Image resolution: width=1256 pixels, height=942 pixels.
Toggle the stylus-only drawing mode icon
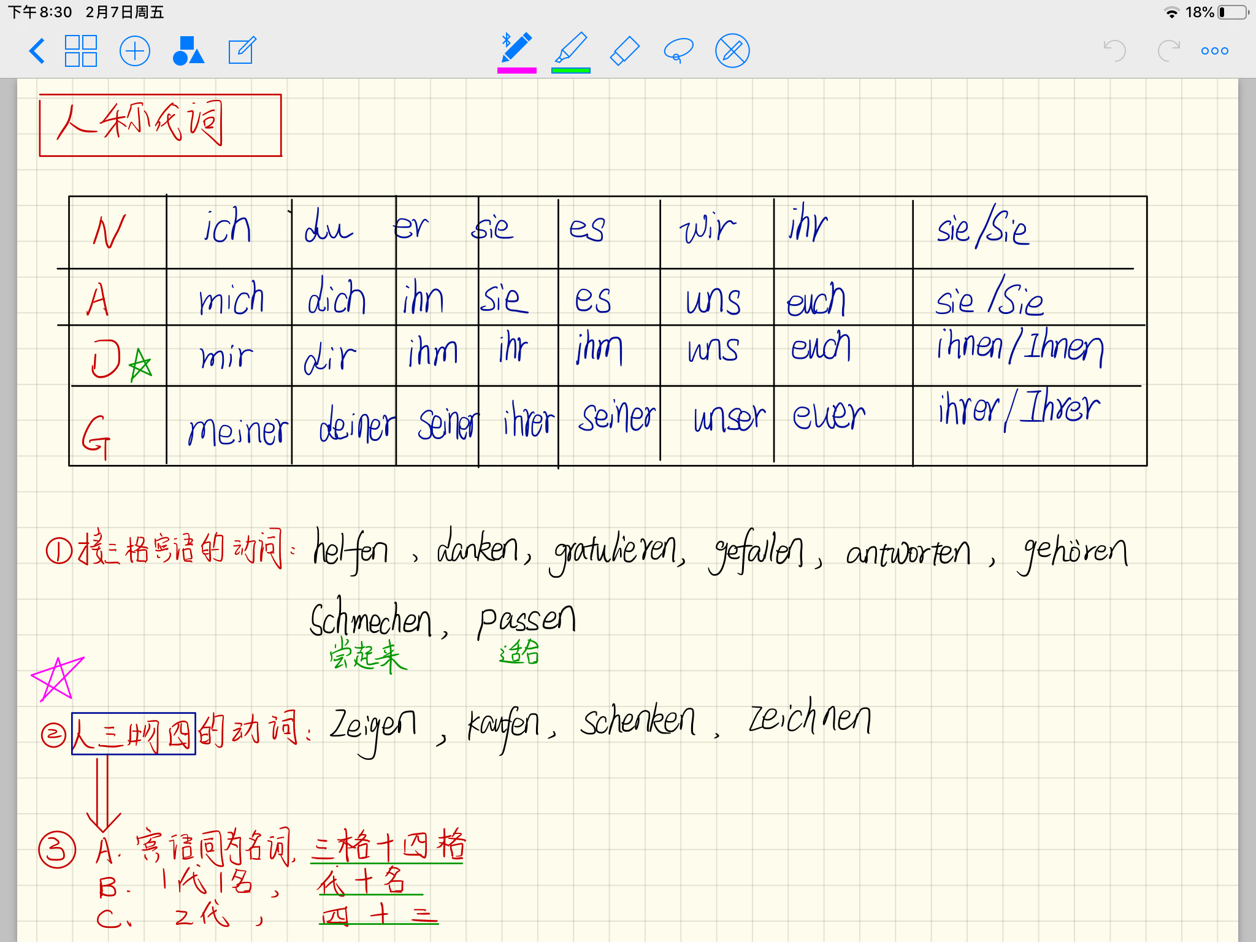732,51
